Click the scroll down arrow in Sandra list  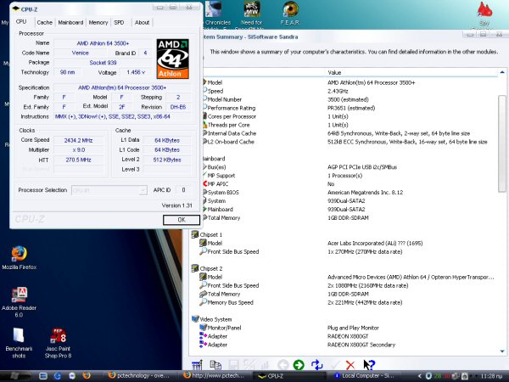502,351
